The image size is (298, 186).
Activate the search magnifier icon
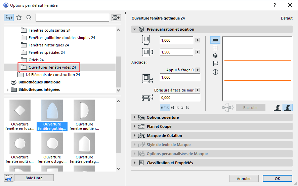pyautogui.click(x=29, y=18)
